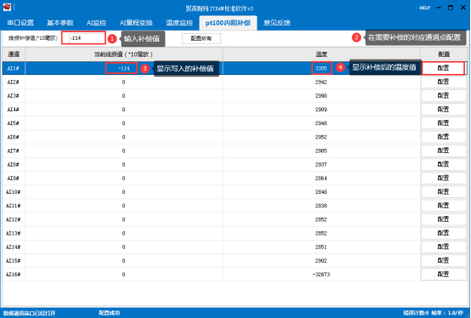Select the AI3# channel cell

14,96
